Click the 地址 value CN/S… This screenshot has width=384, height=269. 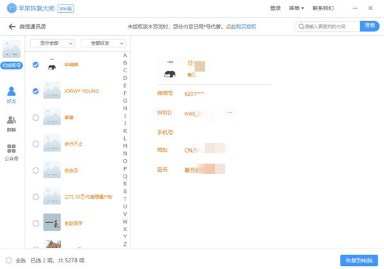click(x=205, y=150)
